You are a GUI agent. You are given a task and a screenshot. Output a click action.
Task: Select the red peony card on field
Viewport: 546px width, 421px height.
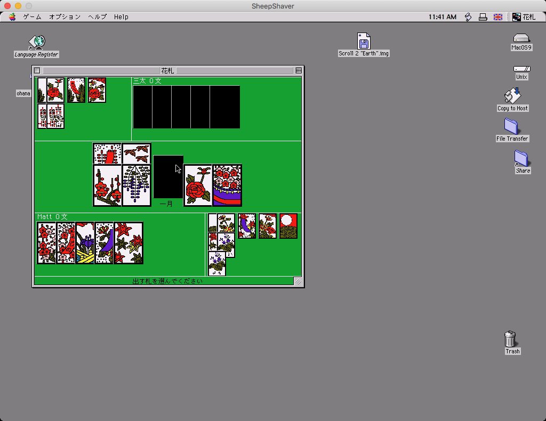click(198, 185)
